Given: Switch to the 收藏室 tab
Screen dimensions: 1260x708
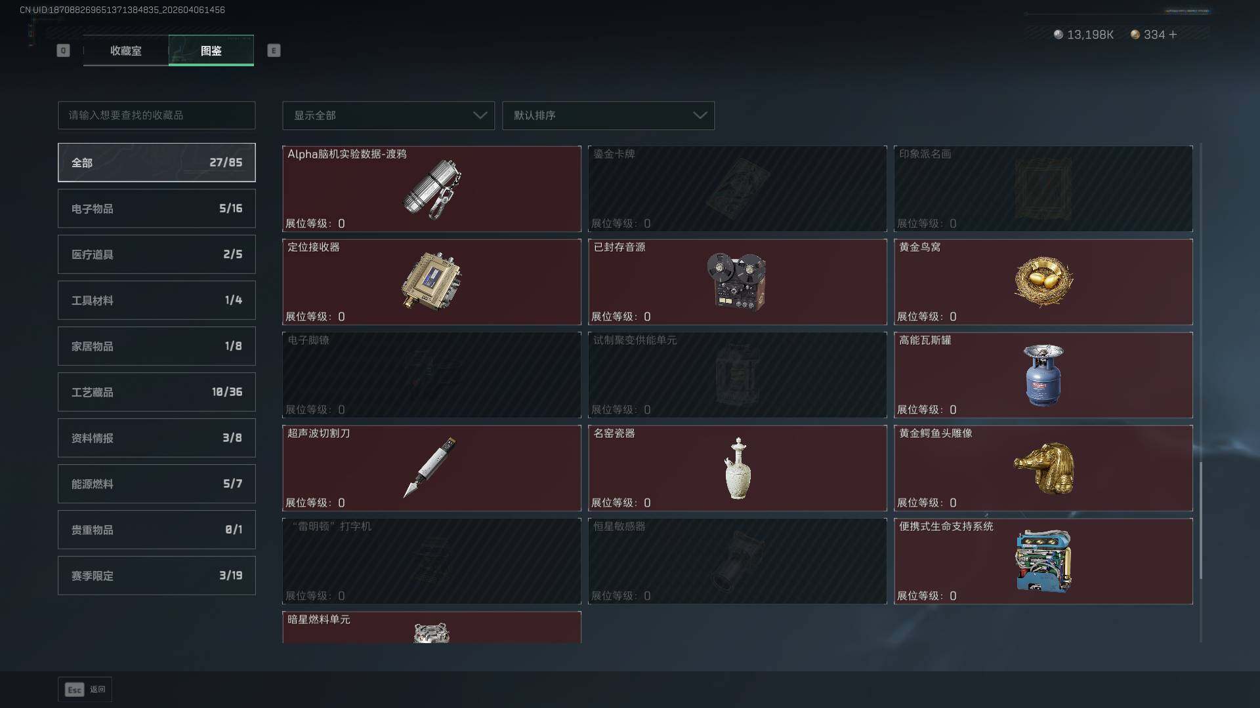Looking at the screenshot, I should [x=126, y=50].
